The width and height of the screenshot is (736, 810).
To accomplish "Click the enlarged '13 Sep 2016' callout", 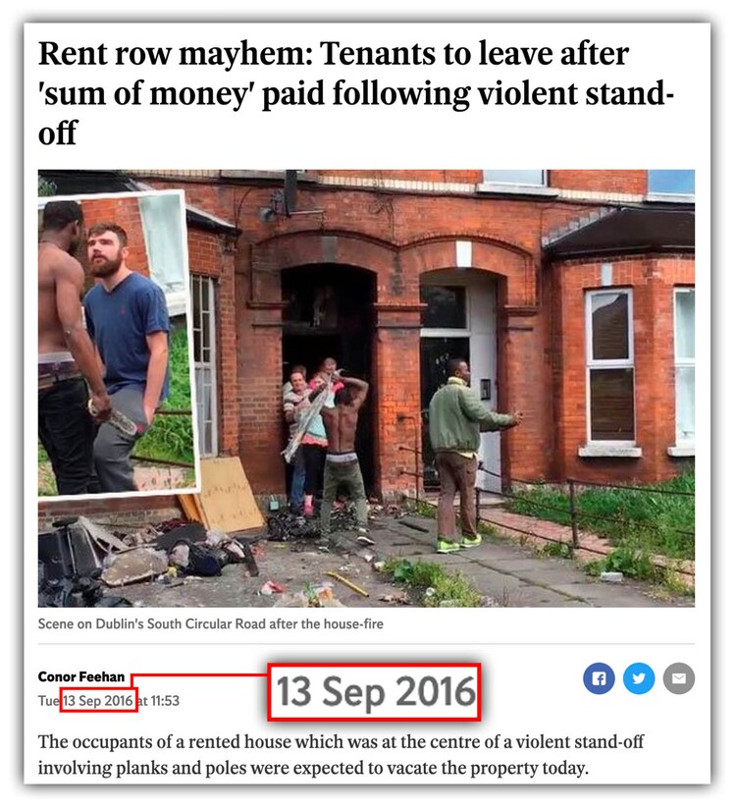I will [x=375, y=692].
